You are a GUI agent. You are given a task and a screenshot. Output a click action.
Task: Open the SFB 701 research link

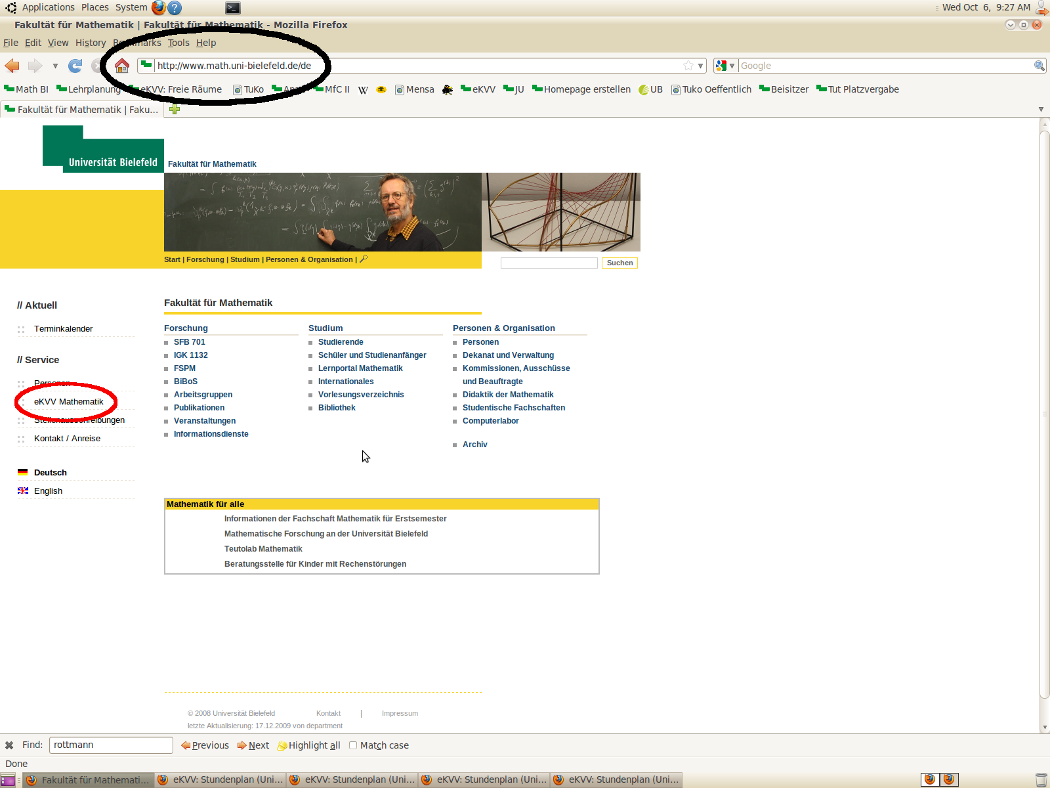(x=190, y=342)
